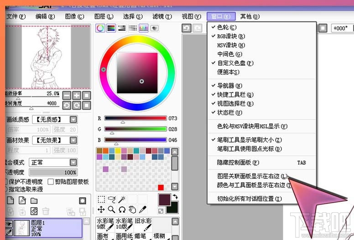Hide layer 图层1 with eye icon
Viewport: 354px width, 240px height.
click(x=8, y=224)
